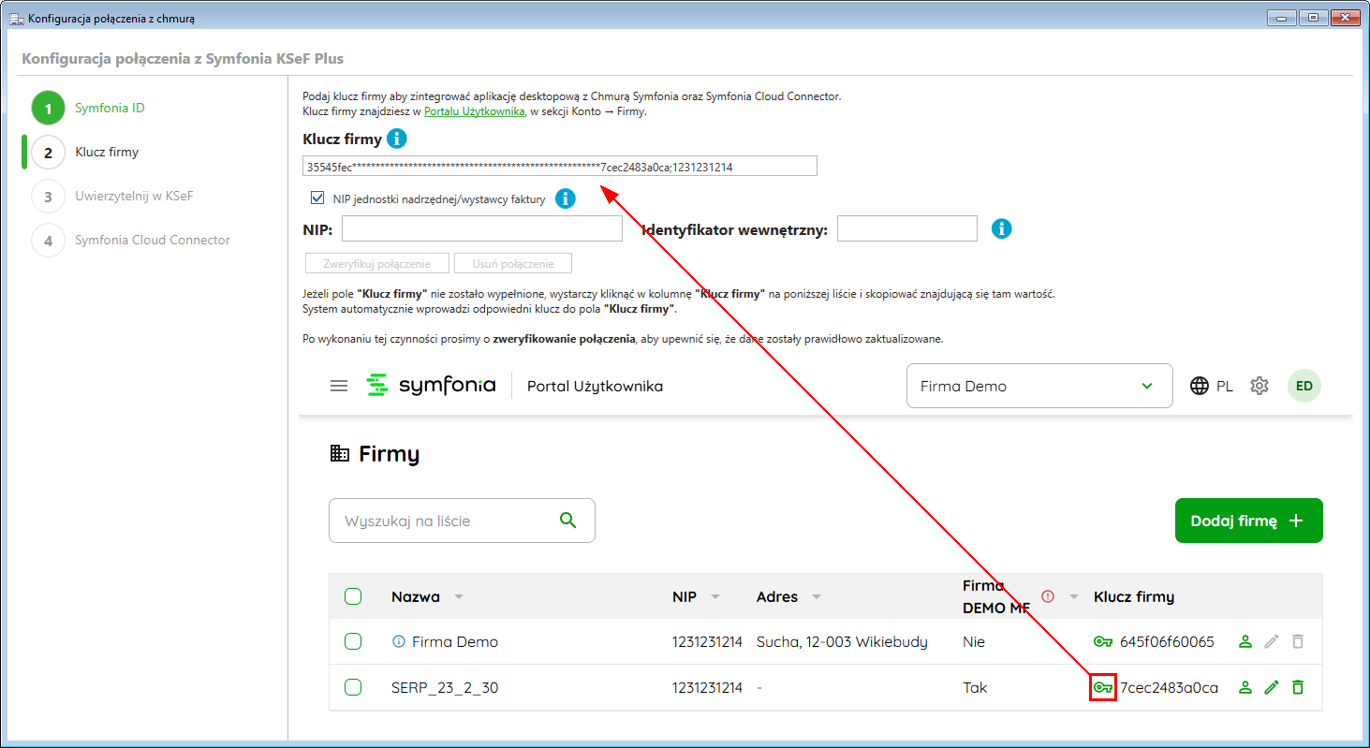The height and width of the screenshot is (748, 1370).
Task: Click into the Klucz firmy key field
Action: point(560,167)
